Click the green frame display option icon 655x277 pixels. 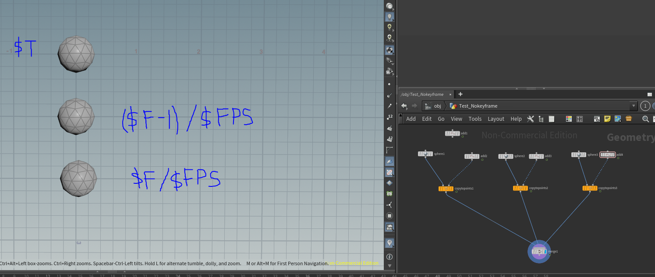click(x=389, y=193)
